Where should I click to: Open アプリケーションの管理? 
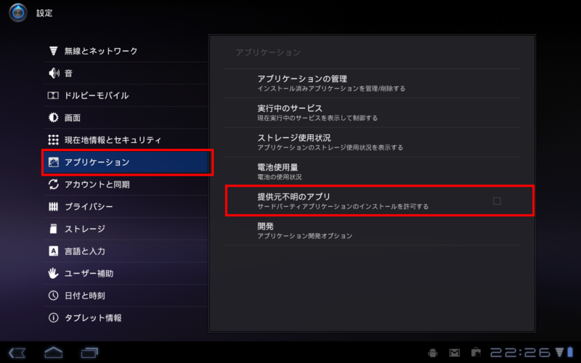[x=372, y=83]
